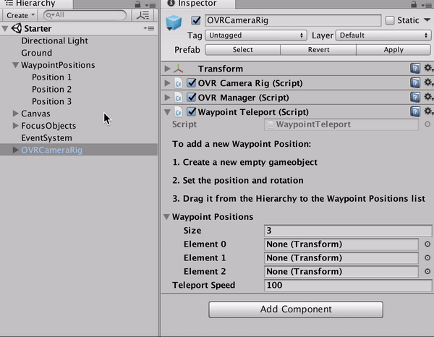Select Ground in hierarchy
Image resolution: width=434 pixels, height=337 pixels.
[x=37, y=53]
